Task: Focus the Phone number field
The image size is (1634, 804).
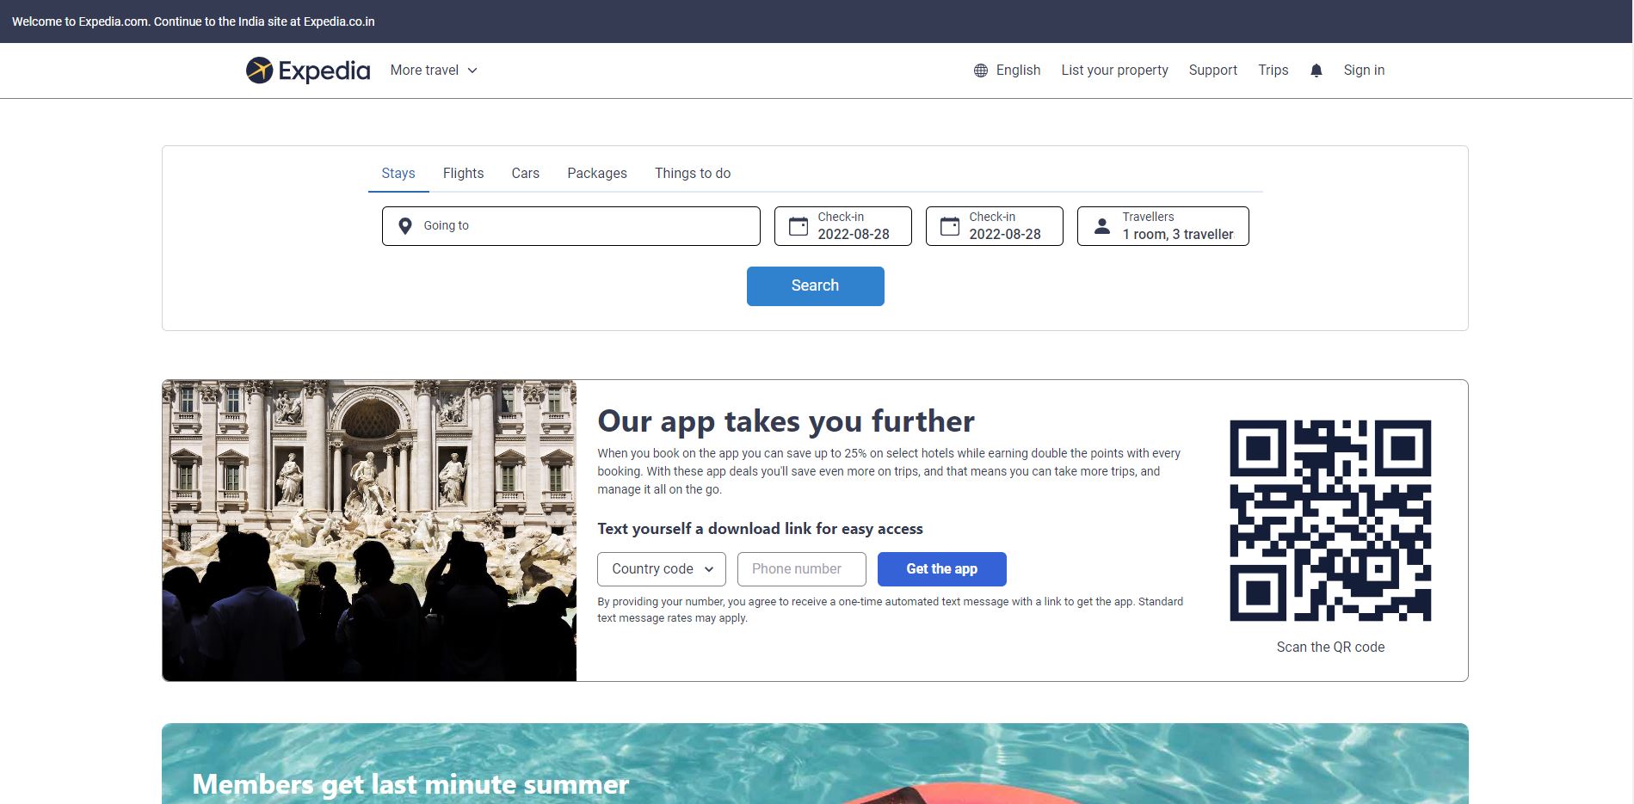Action: pos(802,569)
